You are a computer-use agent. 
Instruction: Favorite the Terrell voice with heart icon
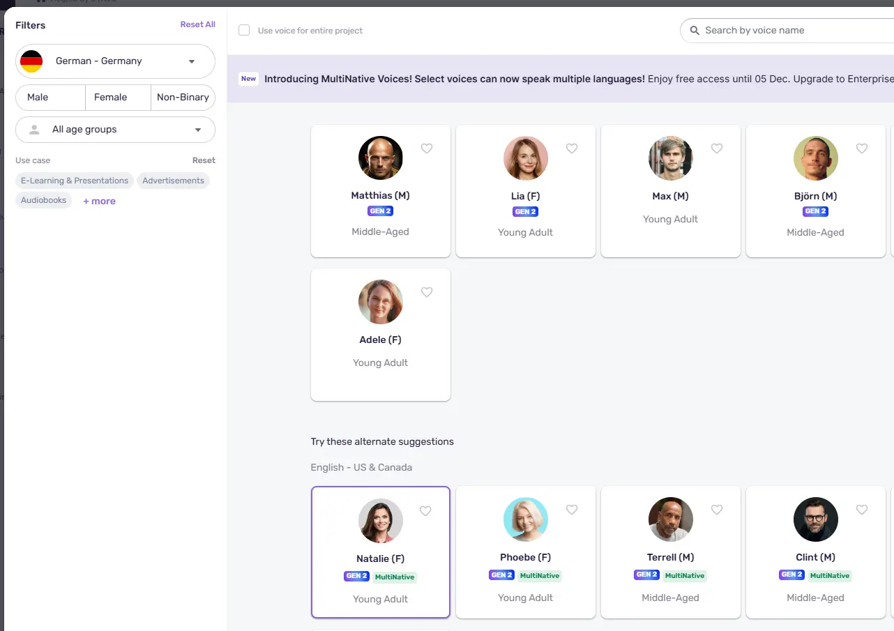tap(717, 510)
